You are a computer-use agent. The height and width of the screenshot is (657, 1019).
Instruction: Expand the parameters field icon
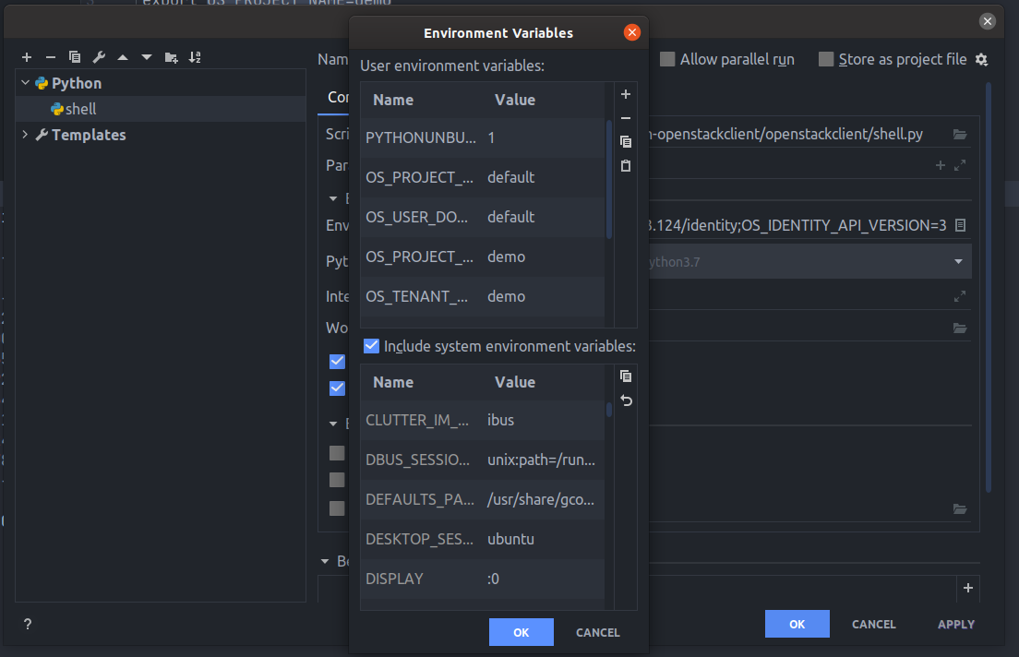point(960,166)
